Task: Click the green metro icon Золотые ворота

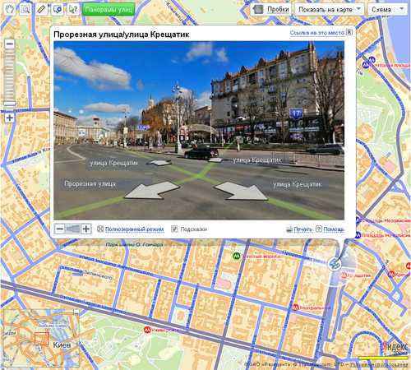Action: point(237,257)
